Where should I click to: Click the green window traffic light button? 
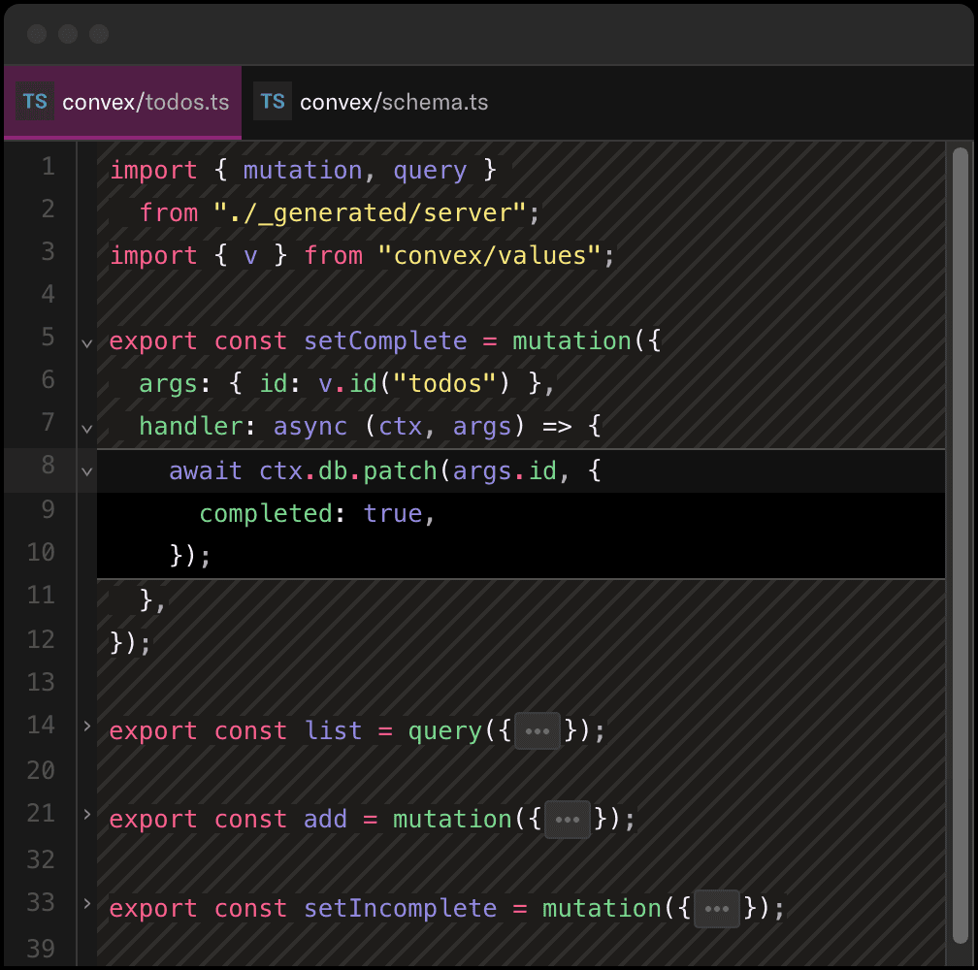[98, 34]
